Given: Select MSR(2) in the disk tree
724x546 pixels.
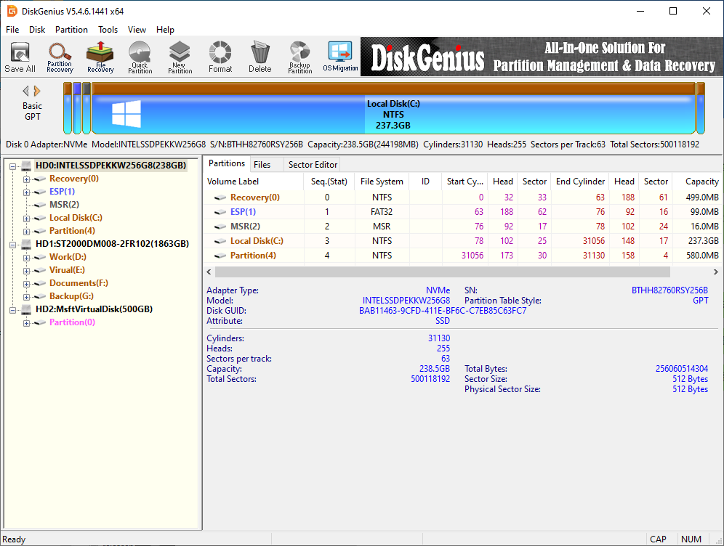Looking at the screenshot, I should tap(64, 205).
